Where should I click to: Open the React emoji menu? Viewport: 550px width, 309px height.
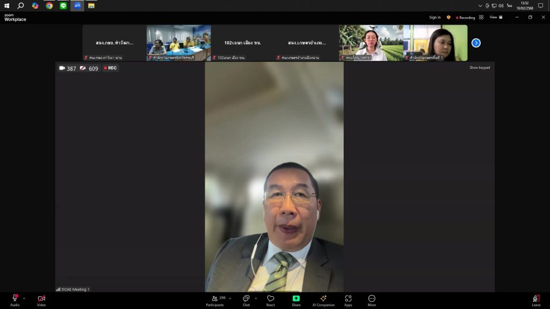click(x=270, y=299)
